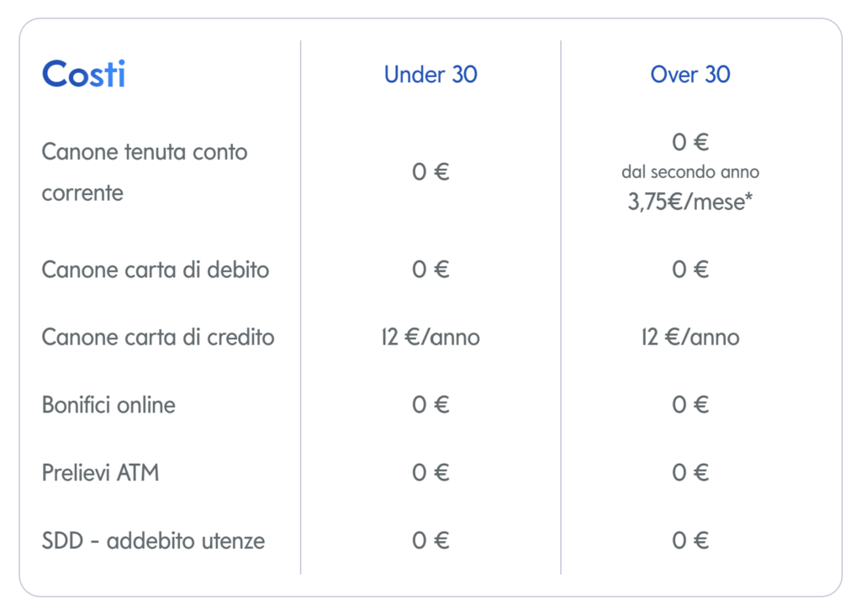
Task: Click the 3,75€/mese* price text
Action: pyautogui.click(x=690, y=202)
